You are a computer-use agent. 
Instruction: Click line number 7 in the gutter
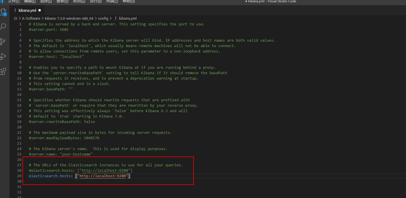click(20, 57)
